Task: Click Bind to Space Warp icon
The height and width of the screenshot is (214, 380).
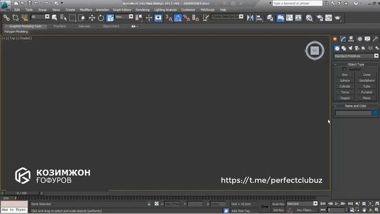Action: point(24,18)
